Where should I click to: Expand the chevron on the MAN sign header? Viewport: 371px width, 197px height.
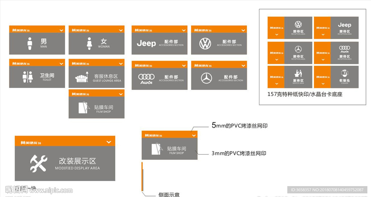click(61, 30)
